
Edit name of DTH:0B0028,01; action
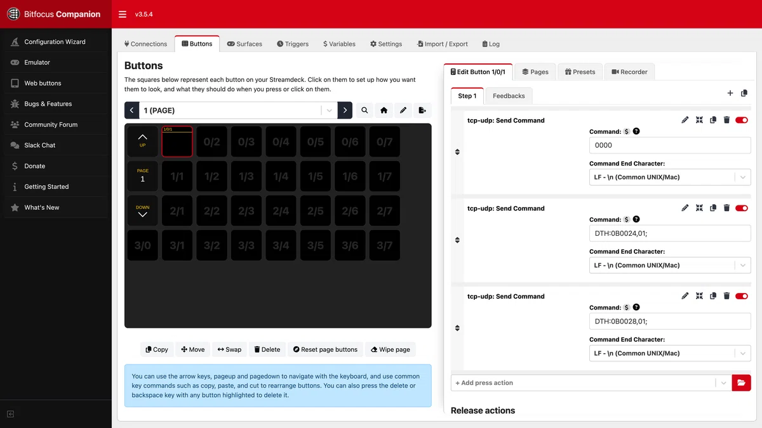(685, 296)
